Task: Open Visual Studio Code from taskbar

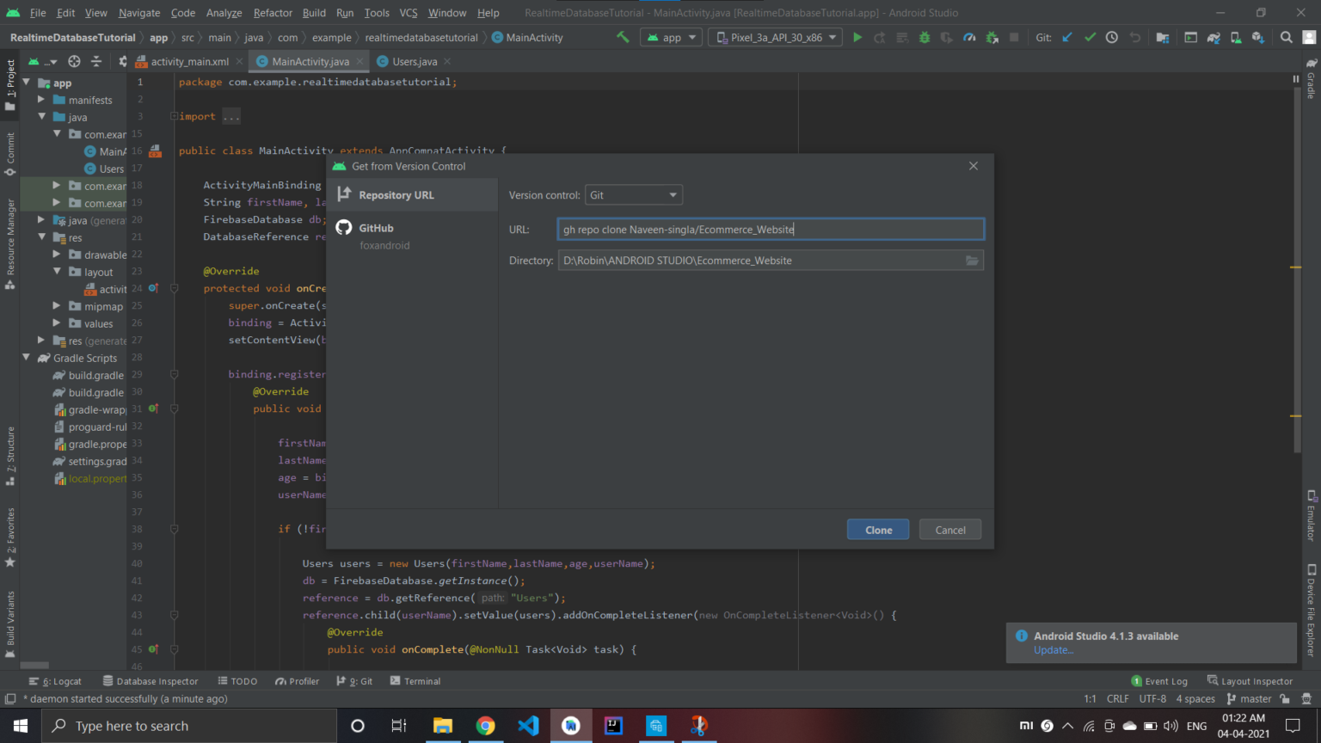Action: (528, 726)
